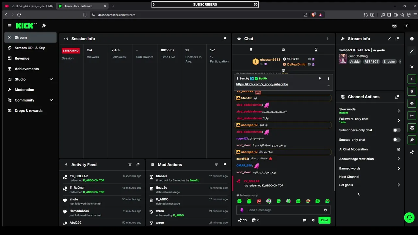The image size is (418, 235).
Task: Open the emoji picker in message box
Action: [x=325, y=210]
